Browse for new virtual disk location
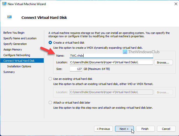 pos(163,62)
